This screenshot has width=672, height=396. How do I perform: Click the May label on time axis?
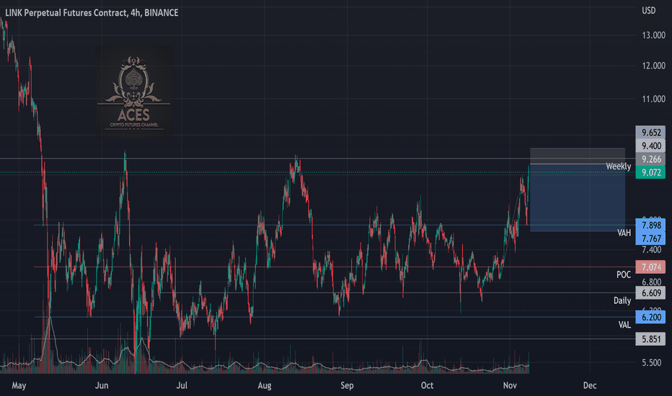point(19,386)
